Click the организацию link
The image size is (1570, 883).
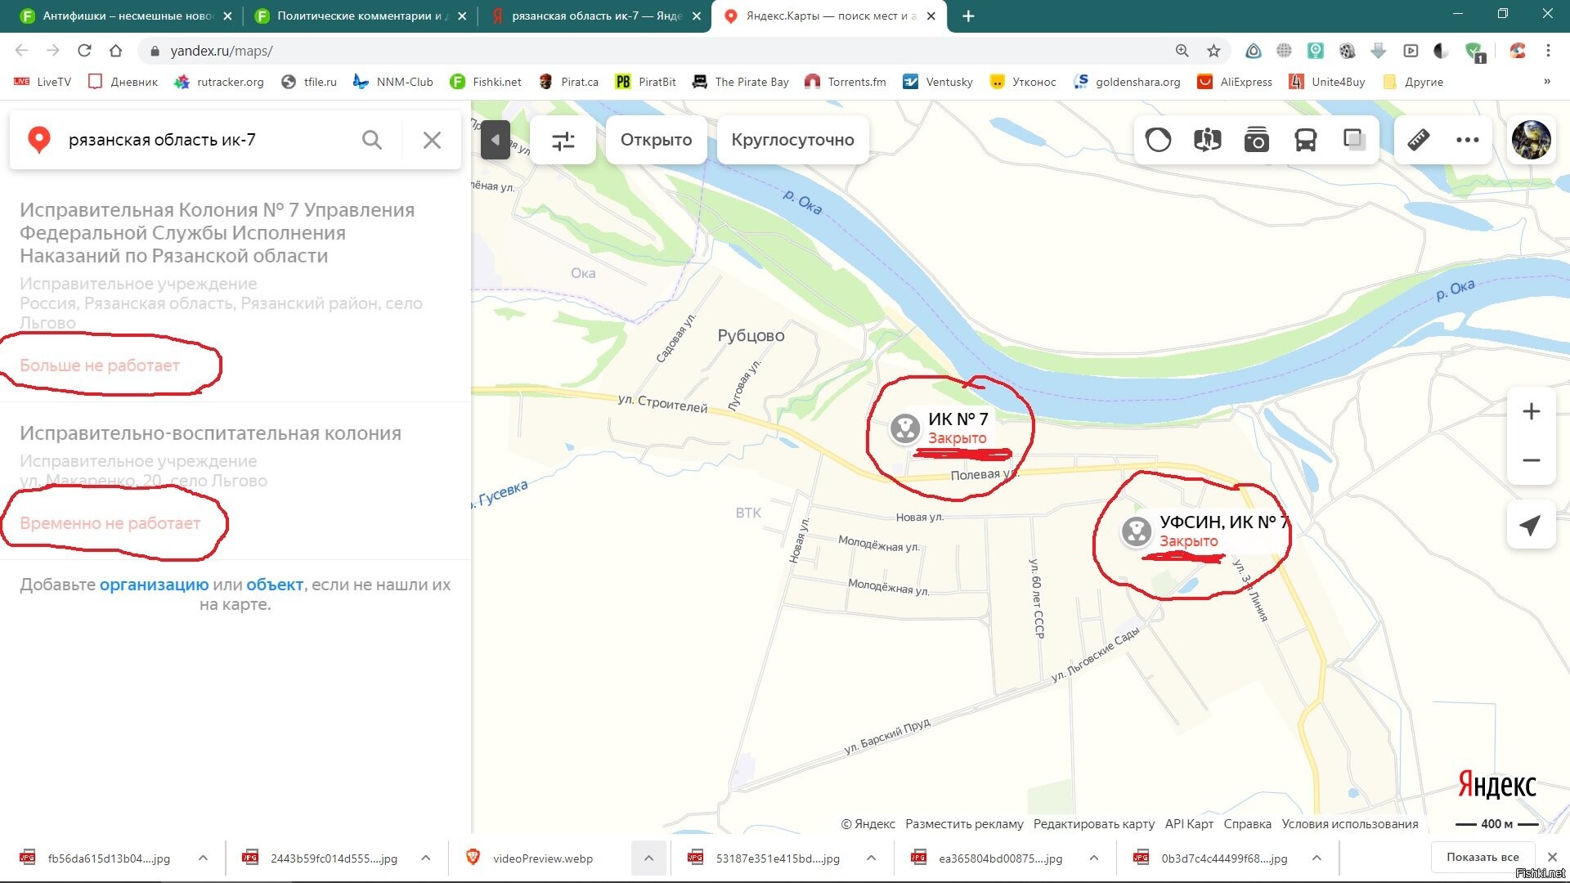[154, 585]
